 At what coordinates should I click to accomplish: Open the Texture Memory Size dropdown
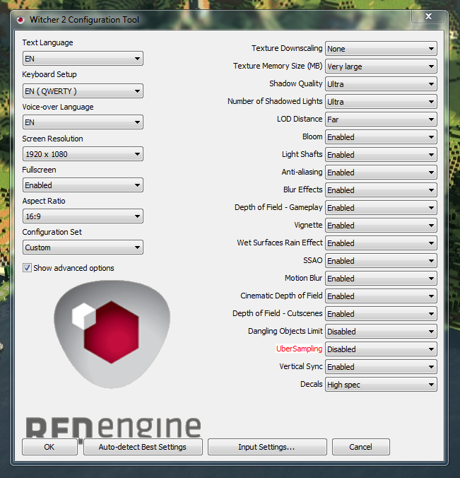click(381, 66)
